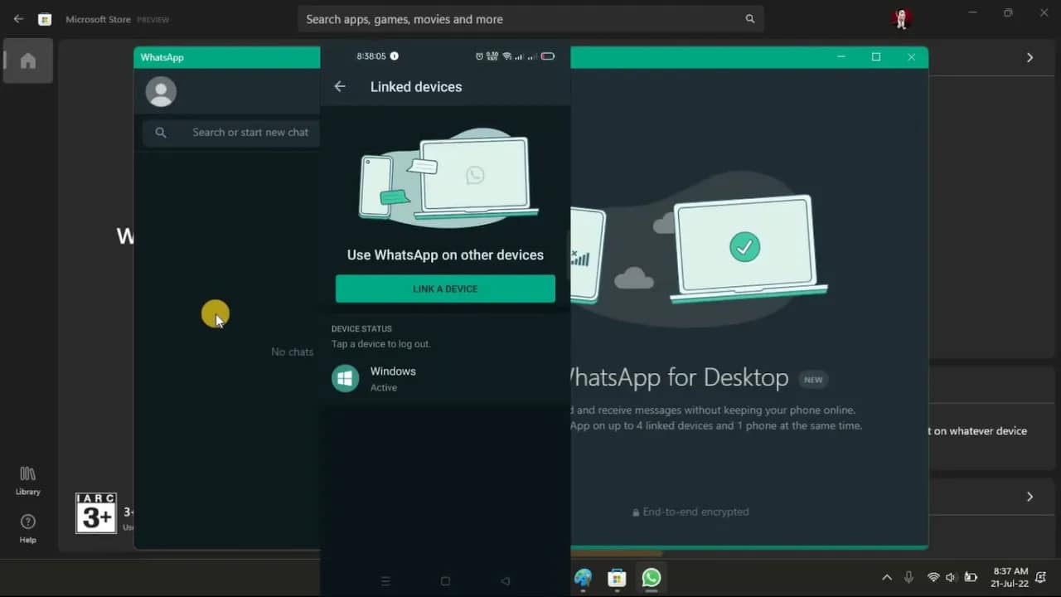The image size is (1061, 597).
Task: Click the battery icon in the system tray
Action: pyautogui.click(x=971, y=577)
